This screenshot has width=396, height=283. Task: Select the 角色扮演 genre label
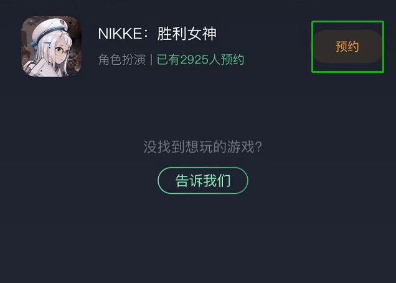(122, 60)
